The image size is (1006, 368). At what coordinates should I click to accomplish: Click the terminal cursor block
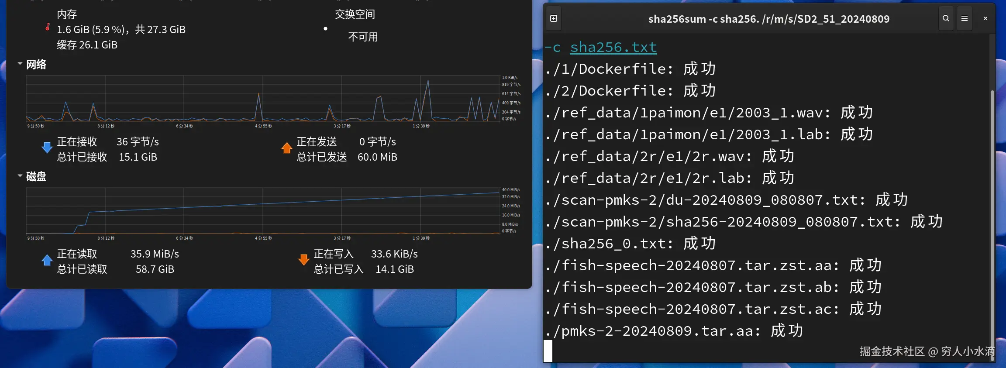click(548, 351)
